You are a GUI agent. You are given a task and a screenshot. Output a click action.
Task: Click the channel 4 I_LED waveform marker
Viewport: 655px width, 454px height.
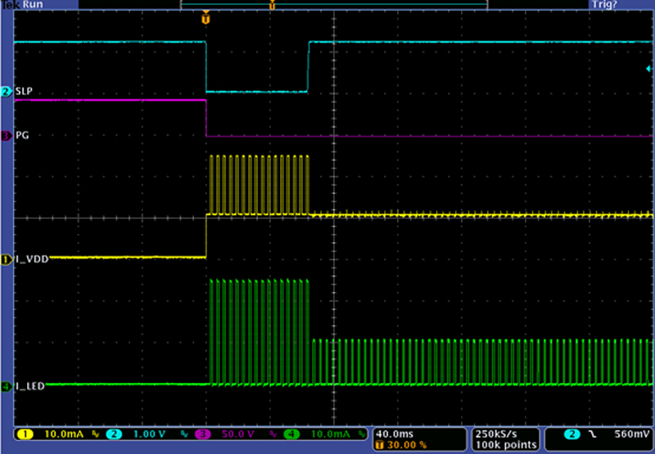coord(7,386)
